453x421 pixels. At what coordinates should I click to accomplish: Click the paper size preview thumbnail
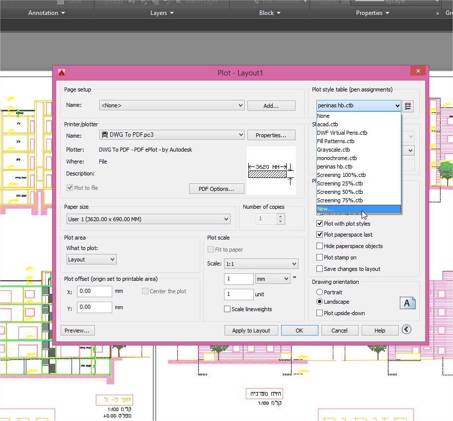click(271, 170)
